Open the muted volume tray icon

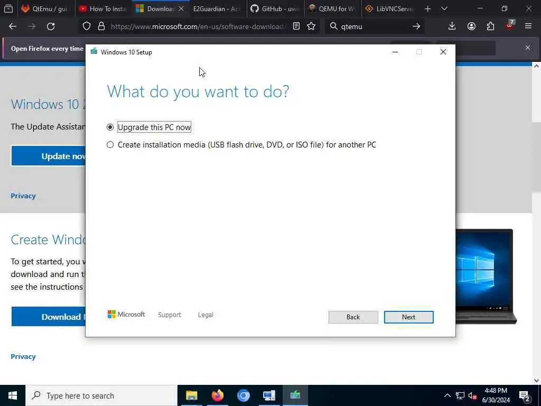(472, 395)
